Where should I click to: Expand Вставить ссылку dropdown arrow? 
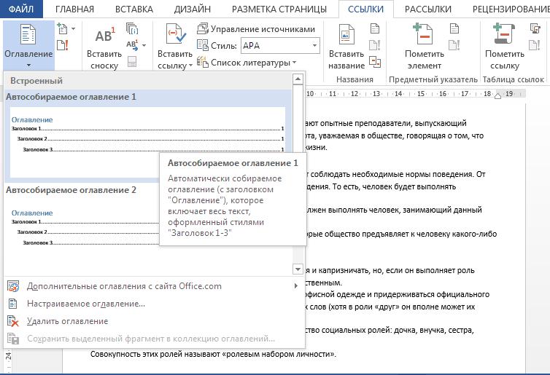point(190,66)
